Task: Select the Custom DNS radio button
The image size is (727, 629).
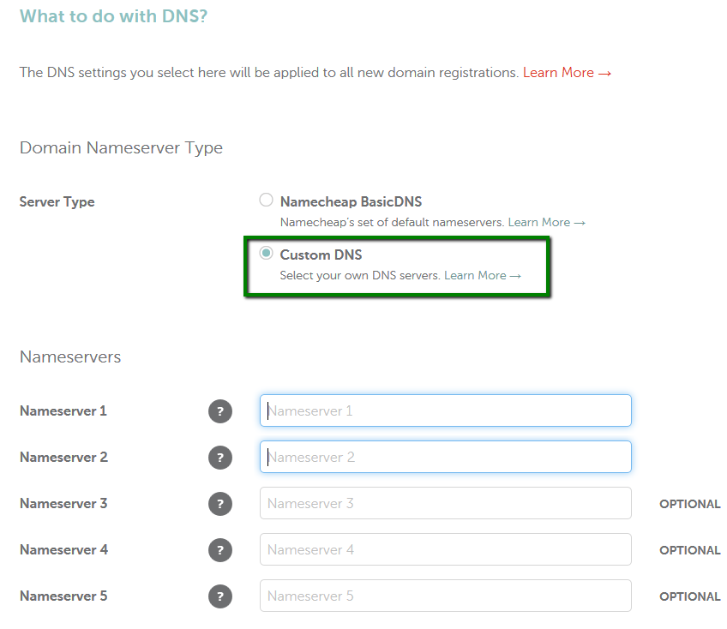Action: (266, 253)
